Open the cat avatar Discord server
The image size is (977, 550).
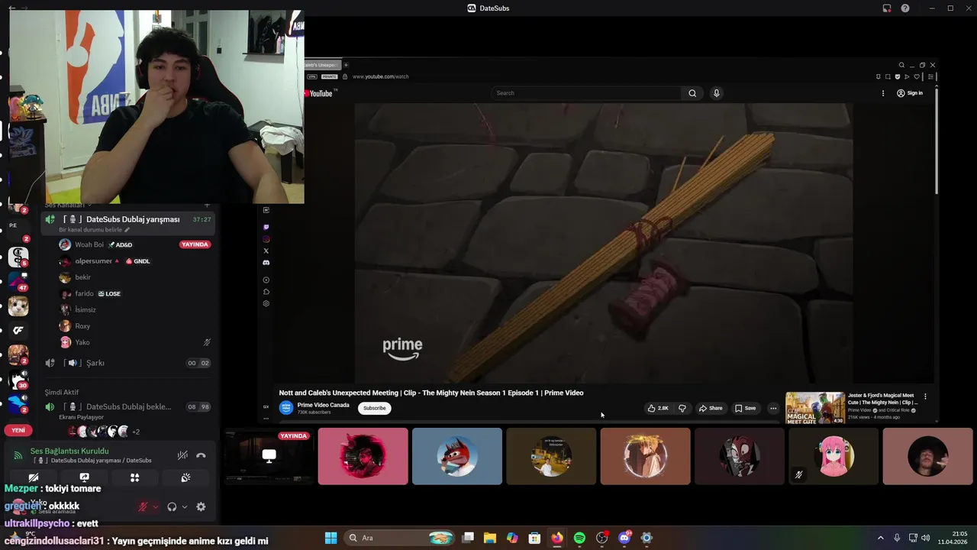[18, 306]
